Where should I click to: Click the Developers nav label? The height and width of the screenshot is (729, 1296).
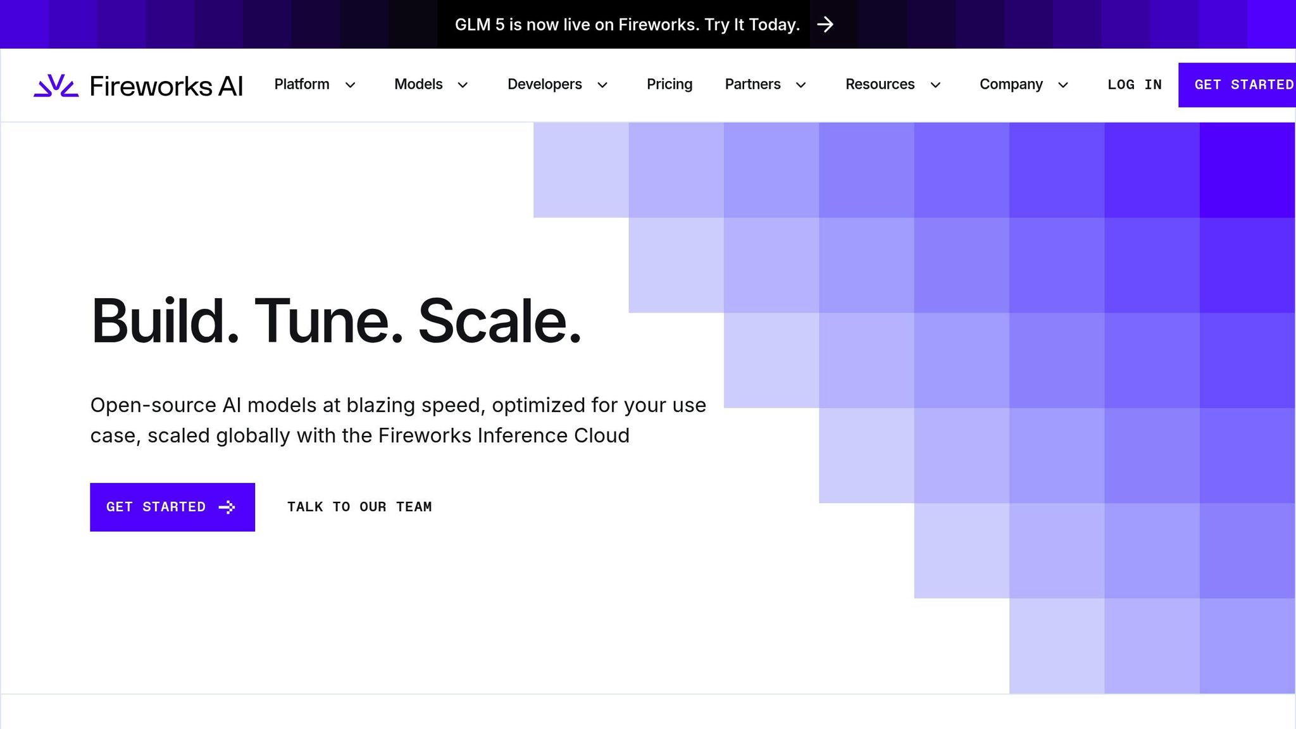(544, 84)
